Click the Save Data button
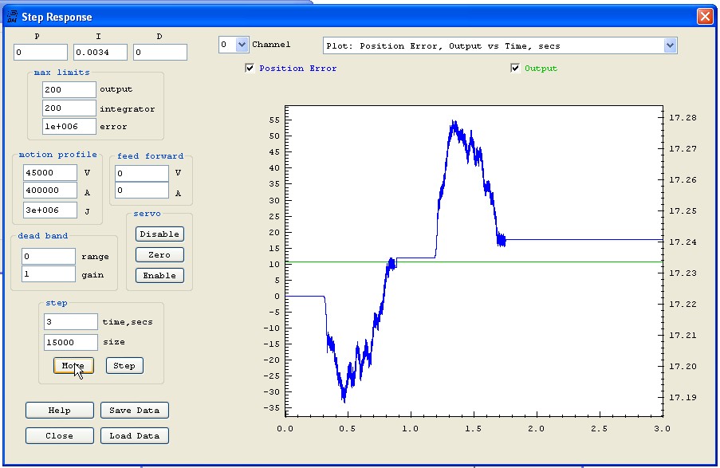This screenshot has width=720, height=468. [x=134, y=411]
